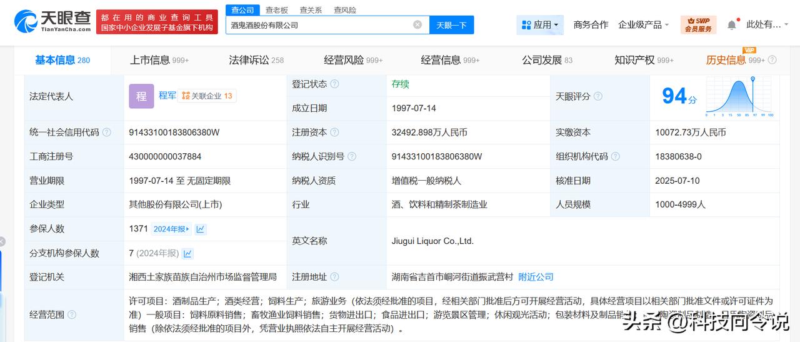800x342 pixels.
Task: Click the paid-in capital 10072.73万人民币
Action: [691, 133]
